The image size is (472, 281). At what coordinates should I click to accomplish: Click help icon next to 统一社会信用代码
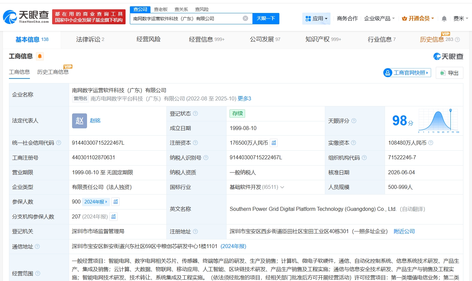pos(58,143)
